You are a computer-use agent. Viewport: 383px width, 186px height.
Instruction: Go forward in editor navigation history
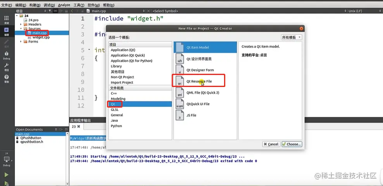77,11
